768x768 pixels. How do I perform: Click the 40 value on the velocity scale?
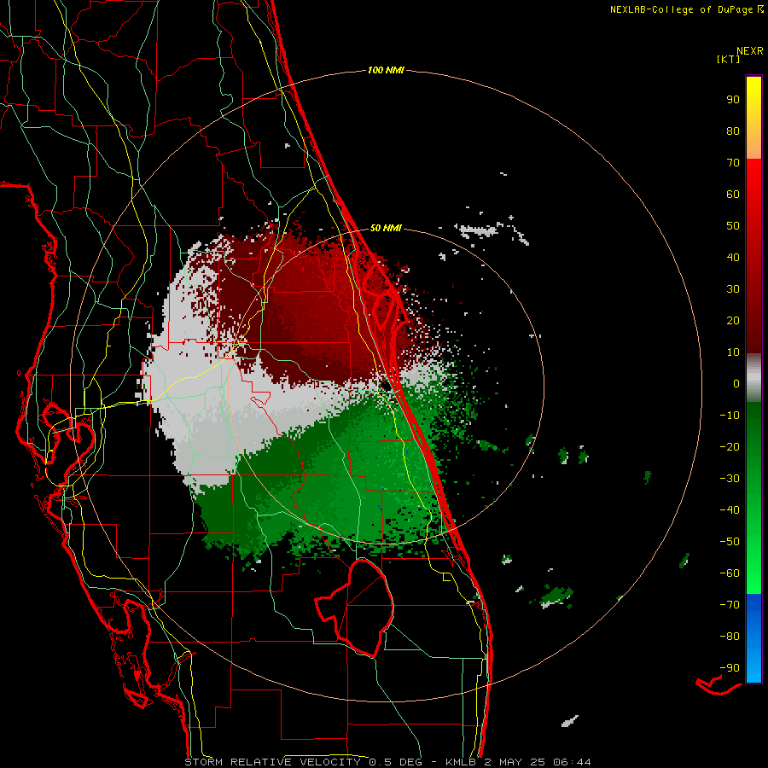click(x=733, y=257)
